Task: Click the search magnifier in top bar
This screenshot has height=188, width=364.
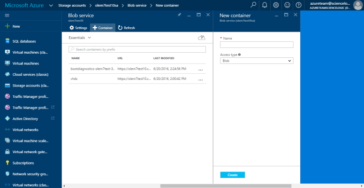Action: 253,5
